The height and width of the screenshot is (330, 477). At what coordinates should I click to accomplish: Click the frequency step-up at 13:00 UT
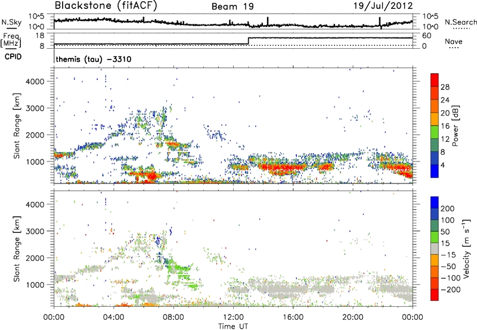click(x=249, y=41)
